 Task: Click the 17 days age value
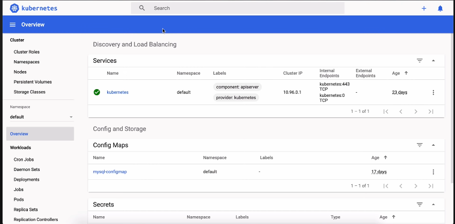pos(379,172)
